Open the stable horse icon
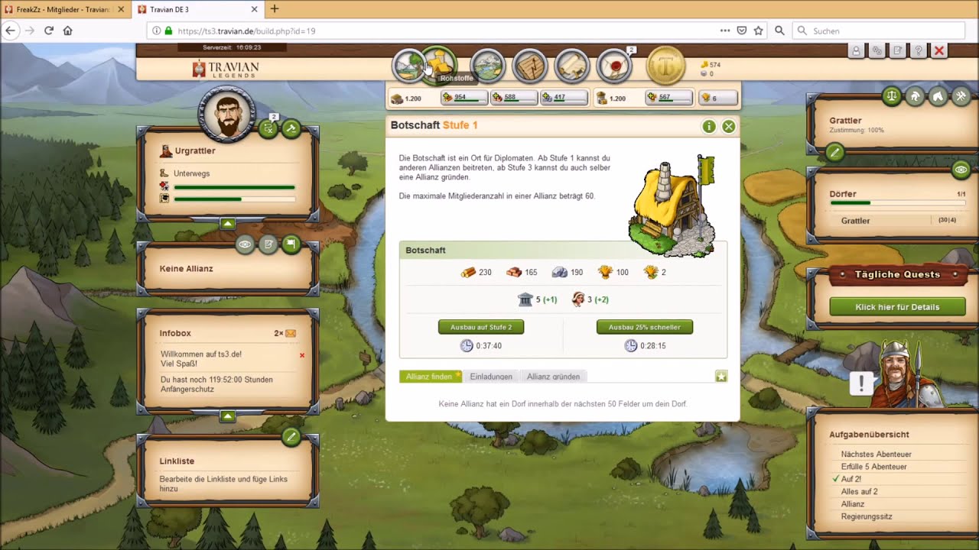This screenshot has height=550, width=979. coord(938,96)
